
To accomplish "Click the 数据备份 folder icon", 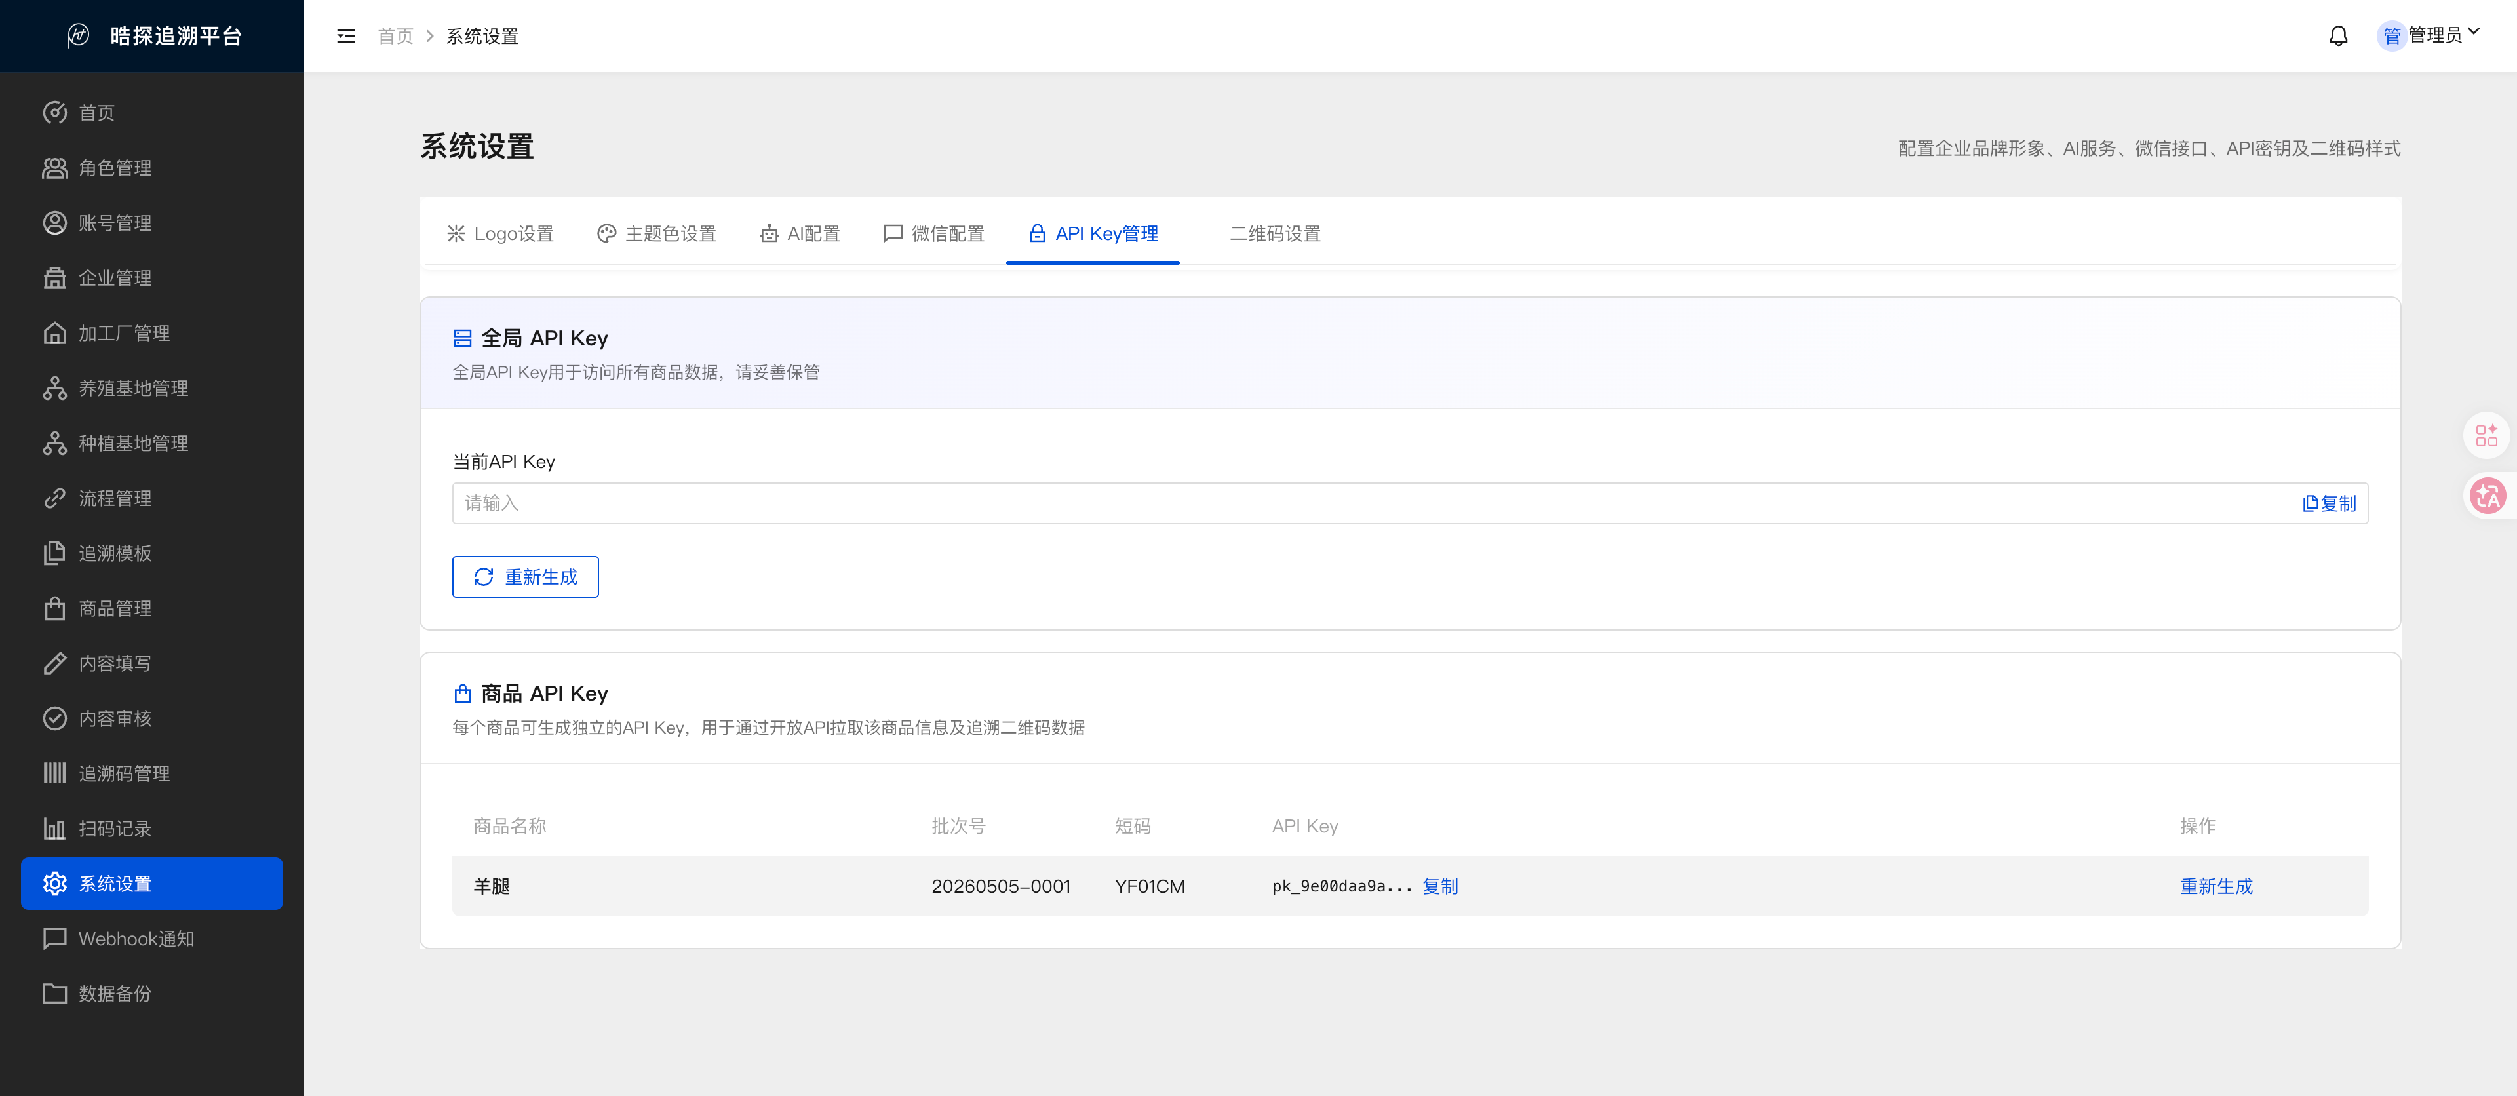I will pos(54,994).
